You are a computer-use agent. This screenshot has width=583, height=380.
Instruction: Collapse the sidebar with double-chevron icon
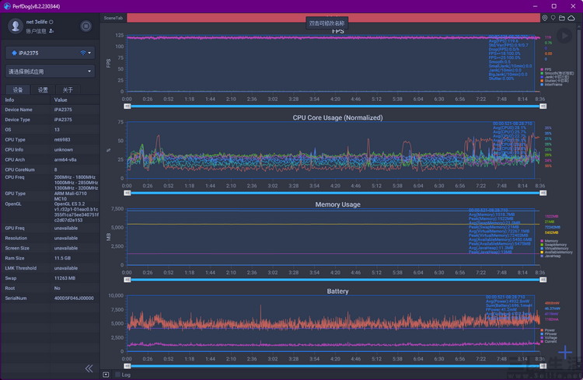(x=89, y=368)
